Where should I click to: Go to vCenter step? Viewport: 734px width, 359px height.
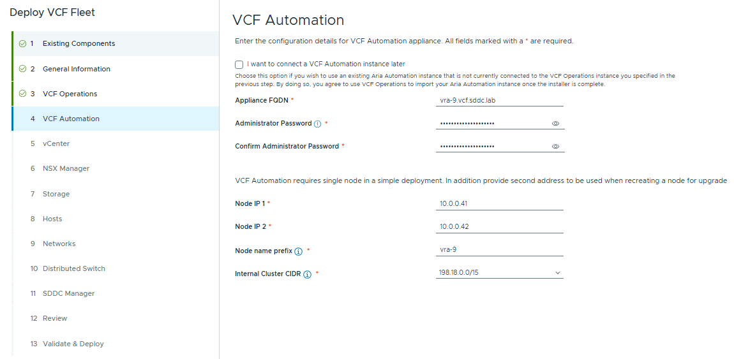tap(56, 144)
